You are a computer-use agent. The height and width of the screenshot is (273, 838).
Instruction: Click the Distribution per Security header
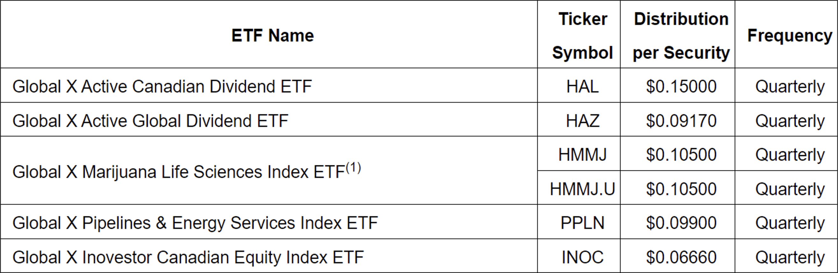pyautogui.click(x=681, y=35)
